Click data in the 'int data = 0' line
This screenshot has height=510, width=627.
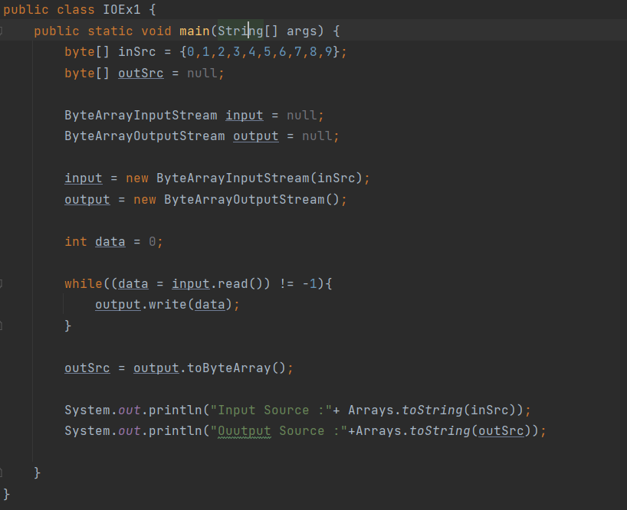110,242
